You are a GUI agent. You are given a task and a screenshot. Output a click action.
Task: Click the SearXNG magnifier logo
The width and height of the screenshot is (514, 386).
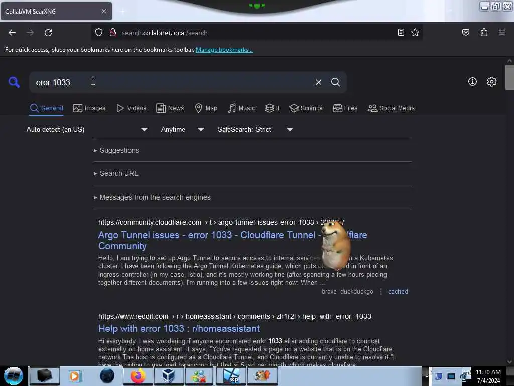pos(14,82)
